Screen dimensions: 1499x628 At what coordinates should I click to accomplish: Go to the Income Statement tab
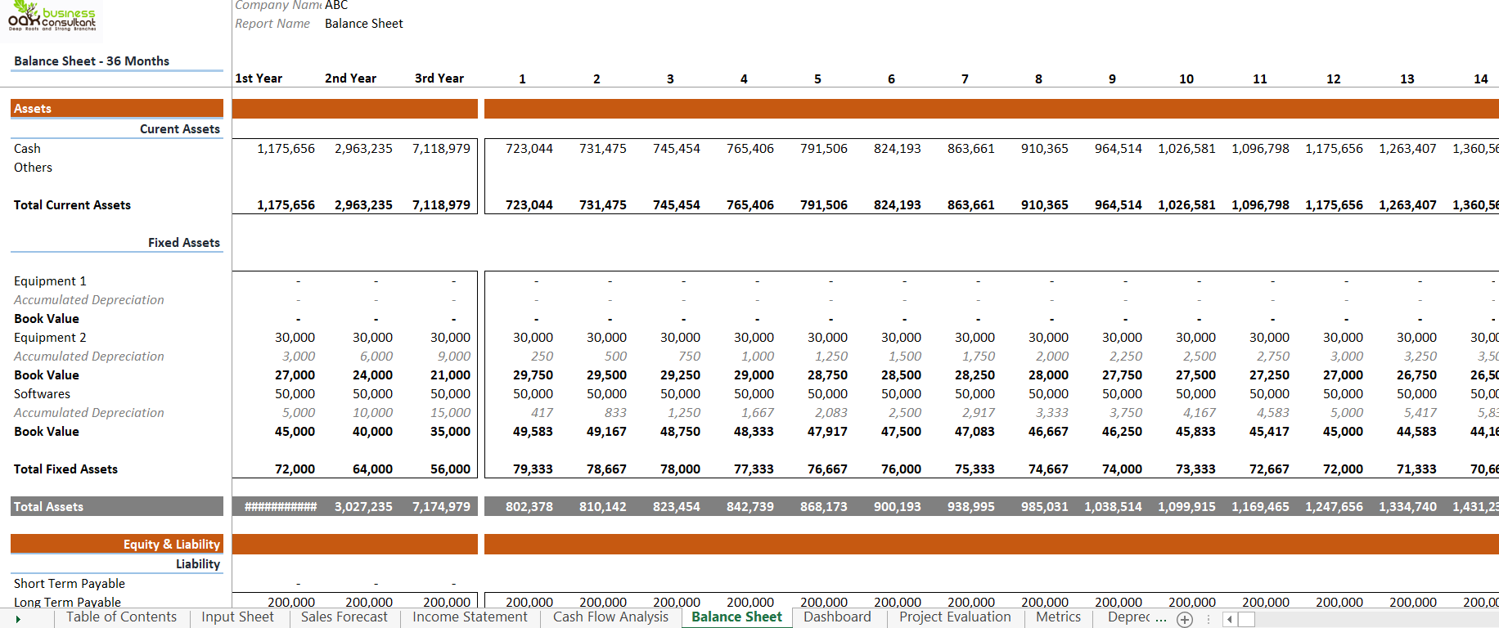tap(470, 617)
